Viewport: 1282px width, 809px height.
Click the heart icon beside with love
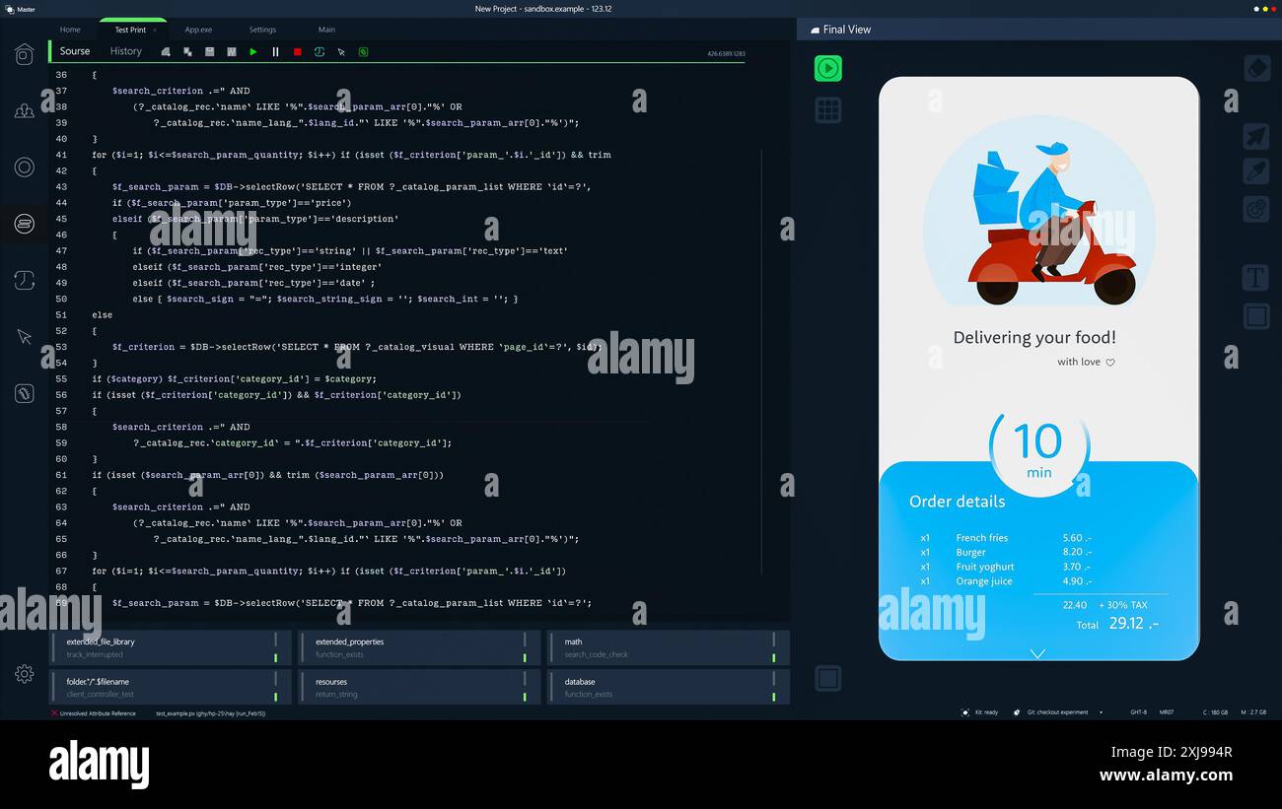click(x=1110, y=363)
